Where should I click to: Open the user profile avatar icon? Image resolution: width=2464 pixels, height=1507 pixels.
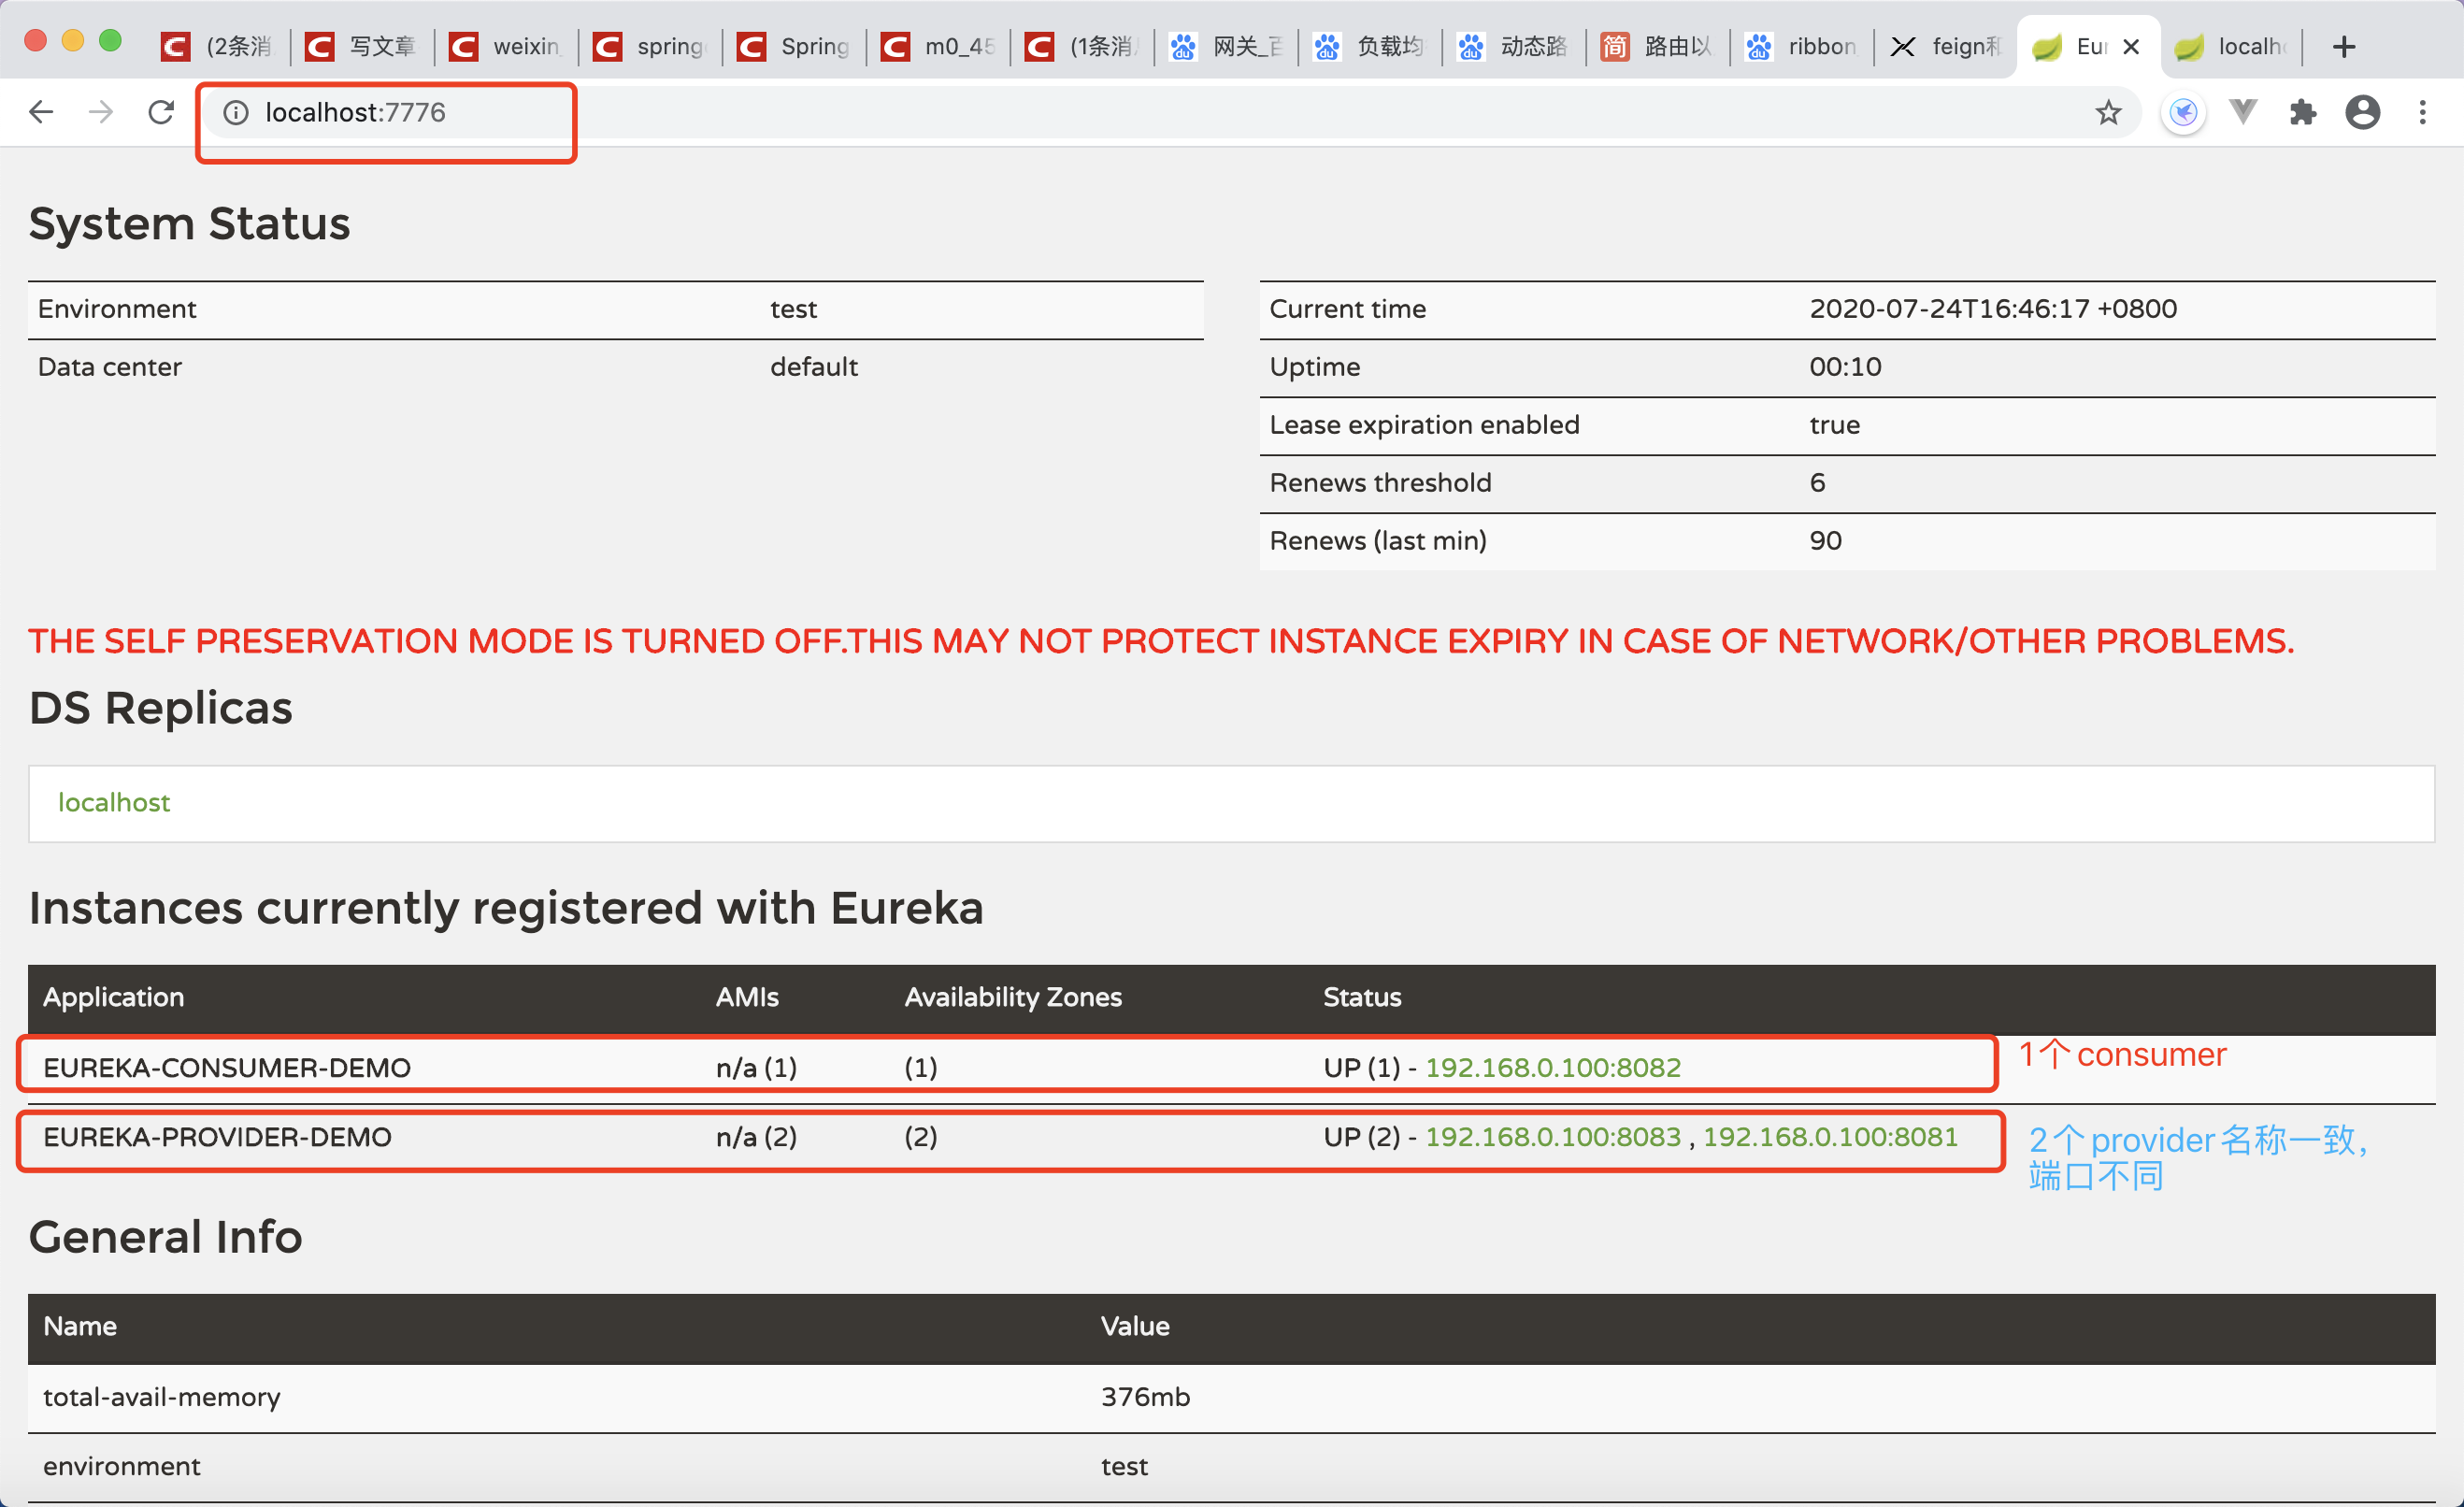[2362, 112]
